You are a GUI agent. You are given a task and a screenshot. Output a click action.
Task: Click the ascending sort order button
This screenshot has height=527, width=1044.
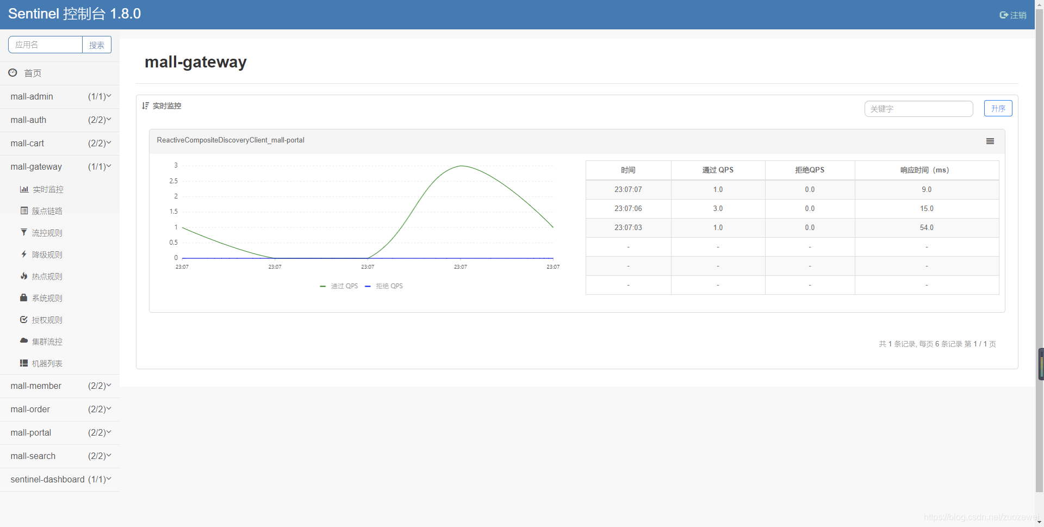tap(998, 109)
